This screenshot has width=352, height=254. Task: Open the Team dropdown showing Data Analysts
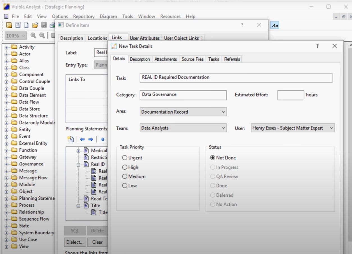pyautogui.click(x=183, y=128)
